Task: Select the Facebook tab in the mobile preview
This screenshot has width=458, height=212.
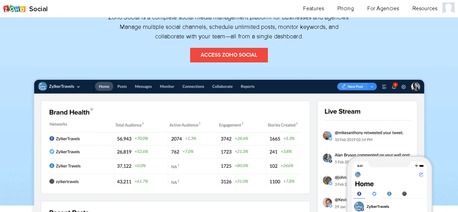Action: (359, 193)
